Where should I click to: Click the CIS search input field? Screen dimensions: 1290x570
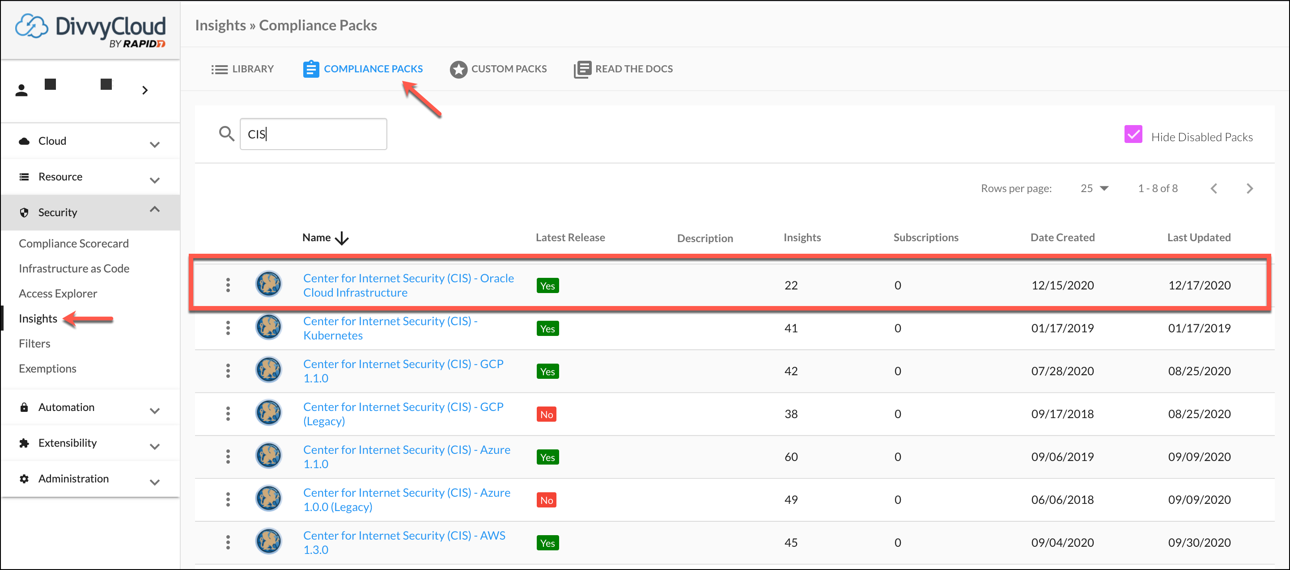(x=314, y=134)
